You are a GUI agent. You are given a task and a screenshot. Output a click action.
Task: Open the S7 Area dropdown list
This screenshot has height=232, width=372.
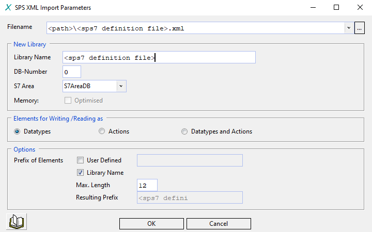tap(120, 86)
